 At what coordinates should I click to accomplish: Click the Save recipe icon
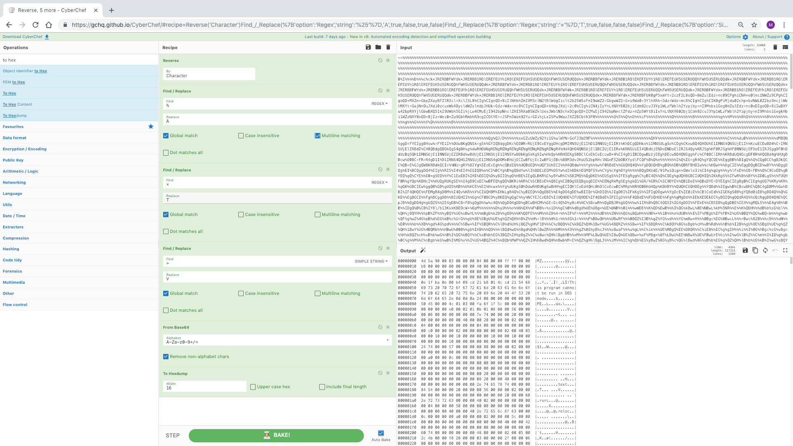coord(369,47)
